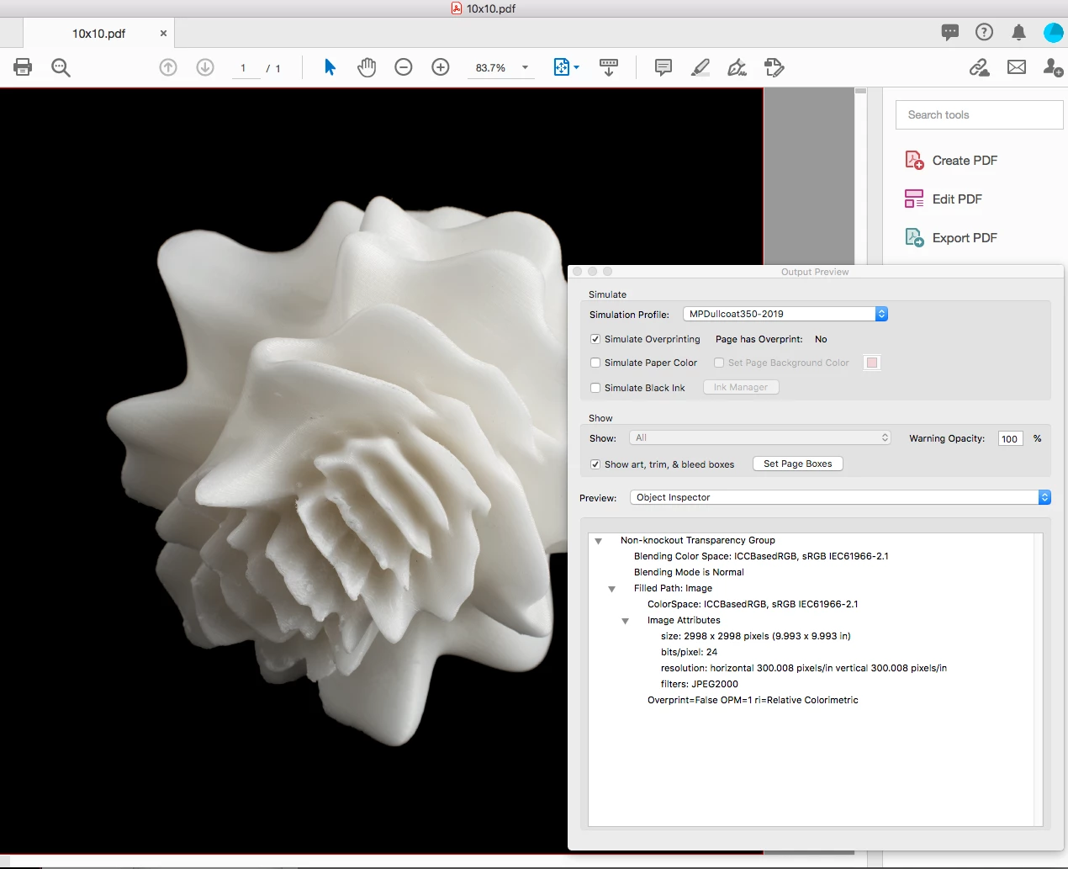Screen dimensions: 1068x869
Task: Click the send by email envelope icon
Action: click(x=1017, y=67)
